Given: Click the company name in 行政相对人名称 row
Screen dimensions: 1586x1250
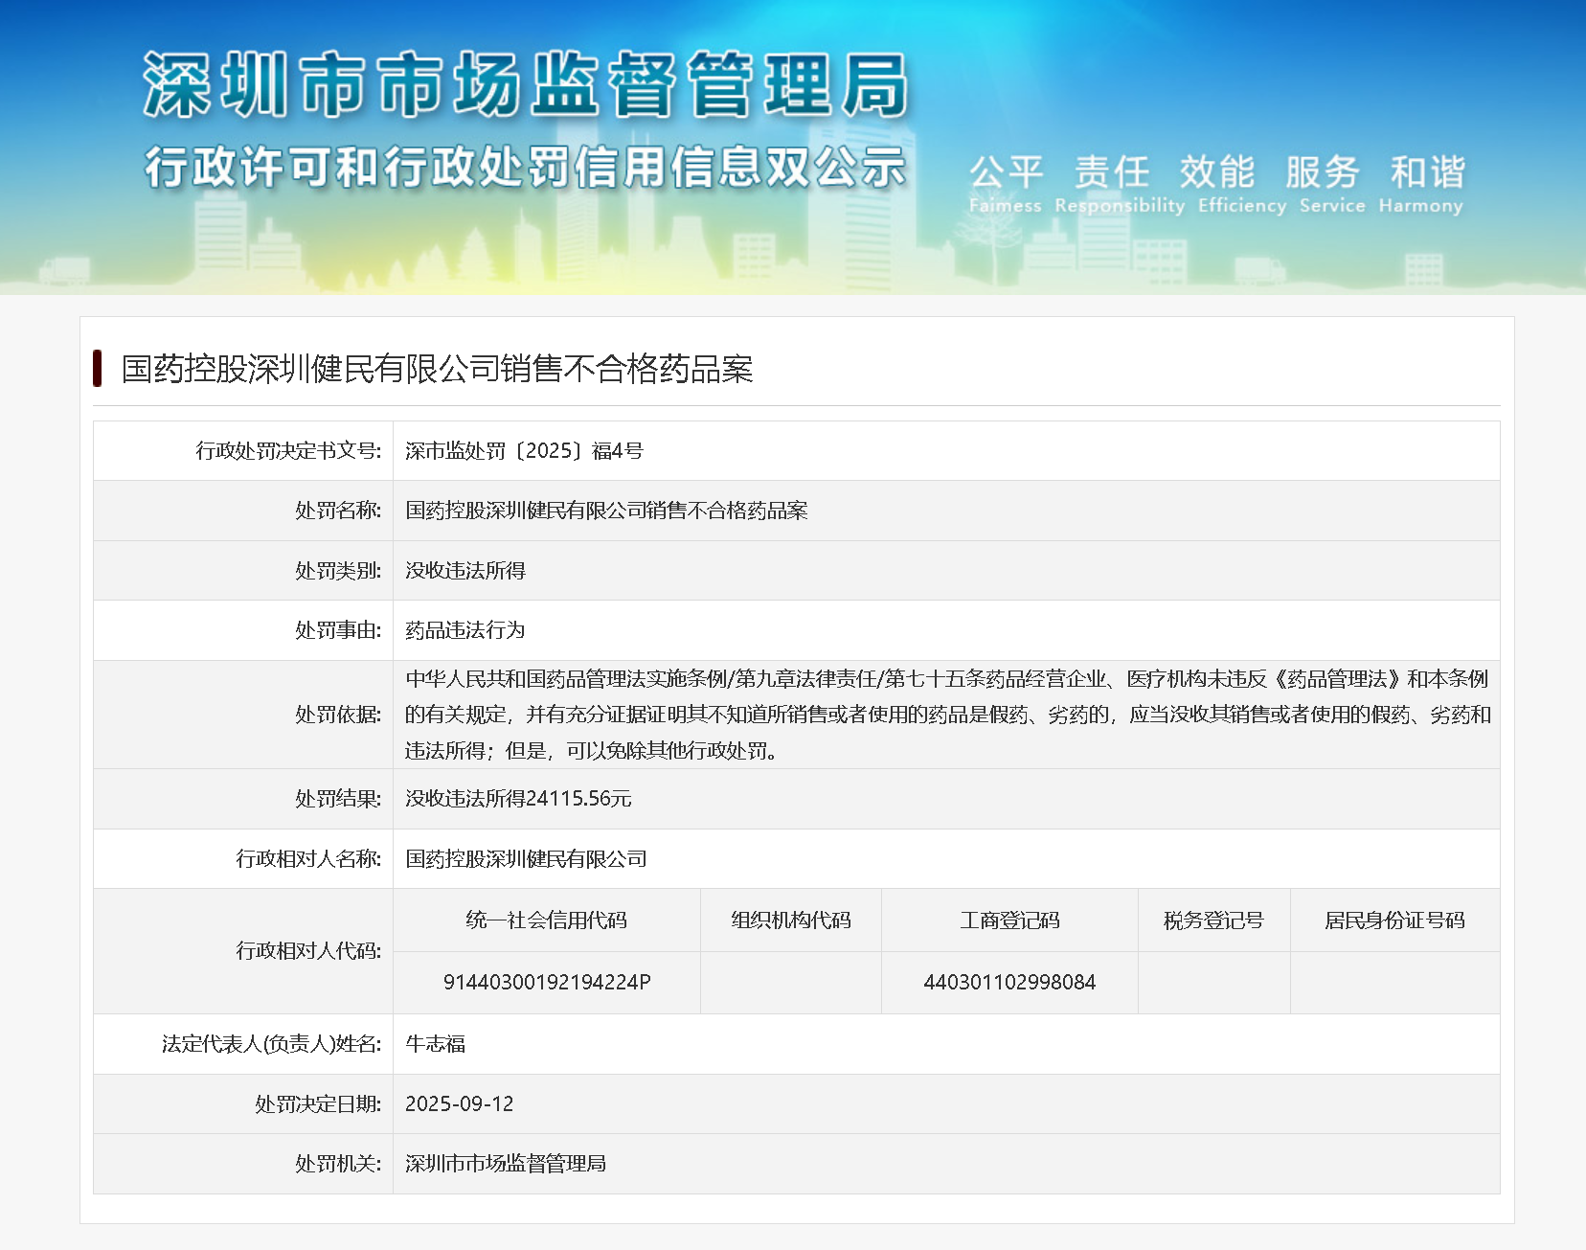Looking at the screenshot, I should click(526, 859).
